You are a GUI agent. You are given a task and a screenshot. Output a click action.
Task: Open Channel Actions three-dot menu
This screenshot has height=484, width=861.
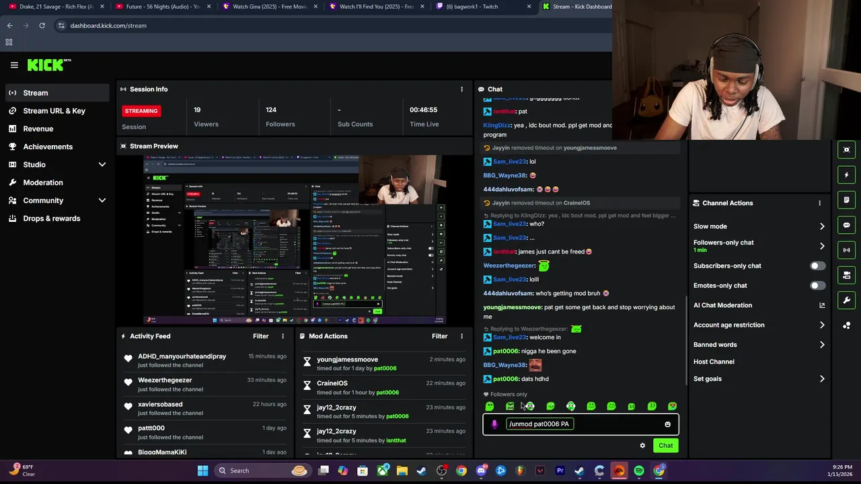pyautogui.click(x=819, y=203)
